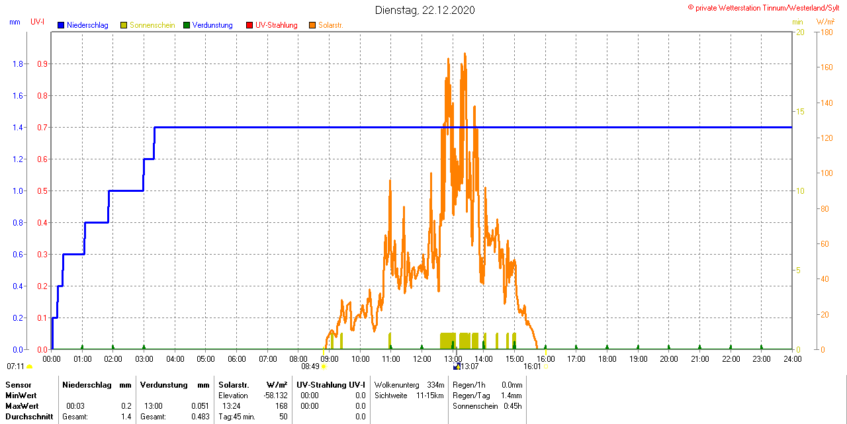Screen dimensions: 847x424
Task: Click the "00:03" Niederschlag max time cell
Action: [x=75, y=405]
